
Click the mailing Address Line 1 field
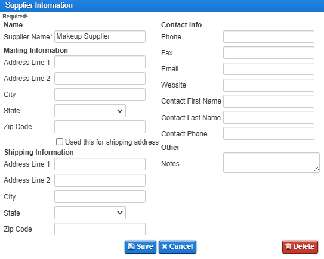point(100,62)
